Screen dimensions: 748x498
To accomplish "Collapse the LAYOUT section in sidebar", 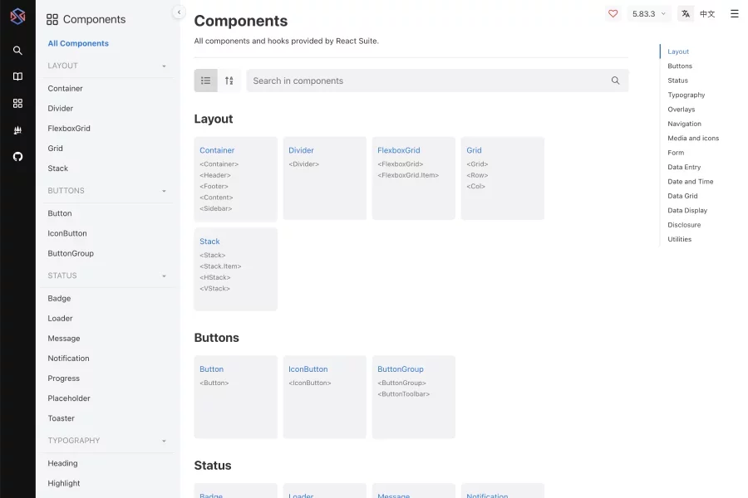I will (164, 66).
